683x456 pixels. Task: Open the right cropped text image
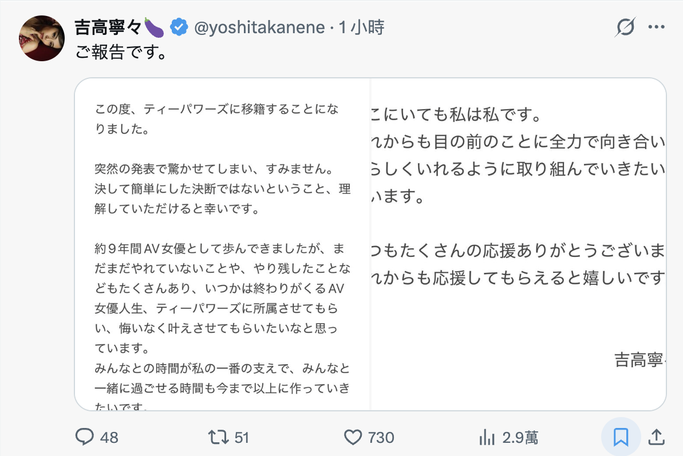(x=518, y=243)
